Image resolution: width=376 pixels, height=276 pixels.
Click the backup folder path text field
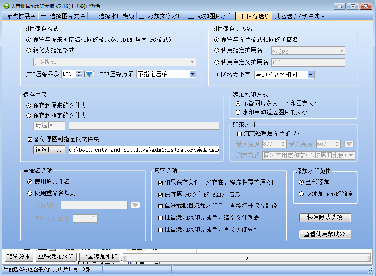(144, 150)
